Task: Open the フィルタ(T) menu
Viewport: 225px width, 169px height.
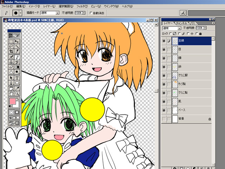Action: tap(82, 6)
